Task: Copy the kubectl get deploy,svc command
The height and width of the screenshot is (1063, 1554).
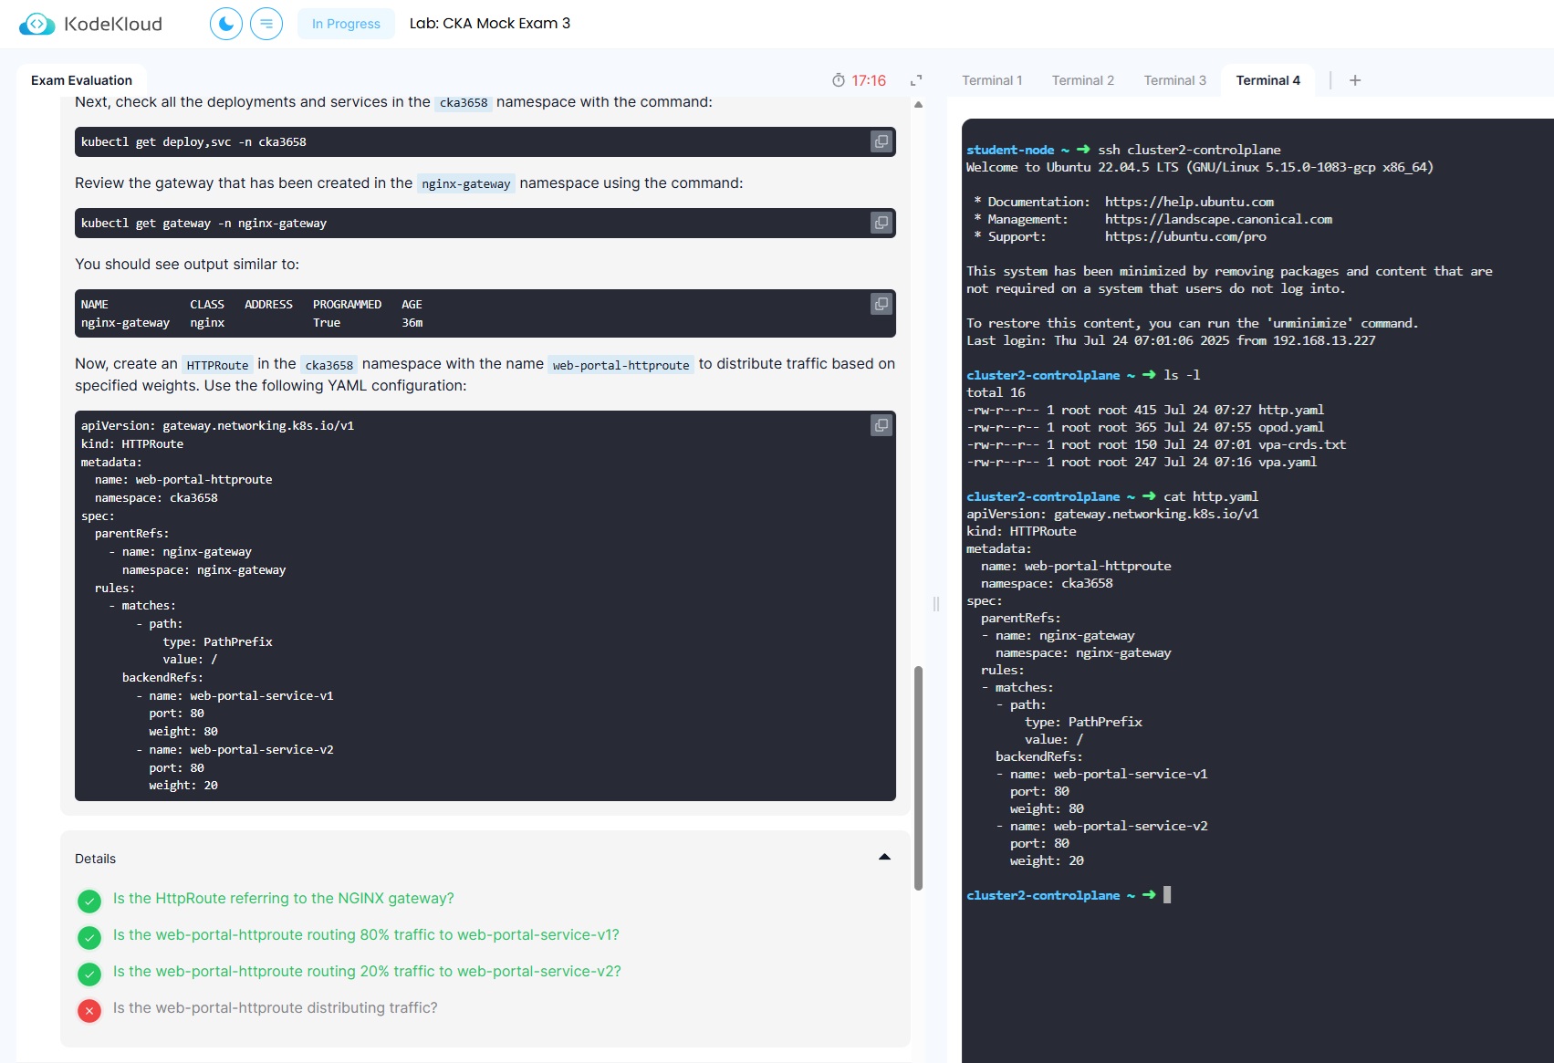Action: pyautogui.click(x=881, y=141)
